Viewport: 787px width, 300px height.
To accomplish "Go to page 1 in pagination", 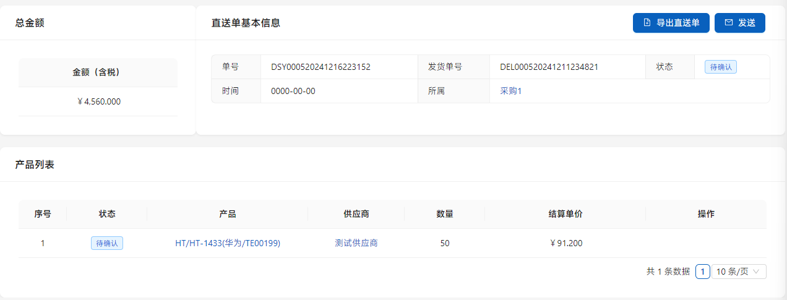I will [702, 272].
